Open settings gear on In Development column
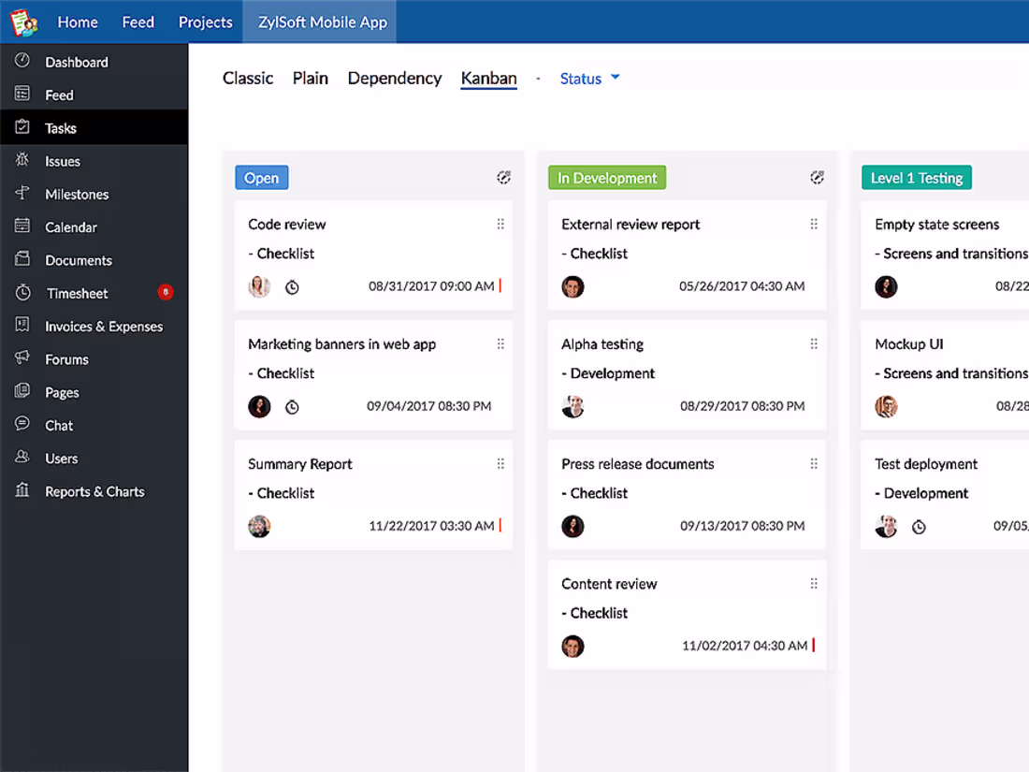The width and height of the screenshot is (1029, 772). click(x=817, y=177)
